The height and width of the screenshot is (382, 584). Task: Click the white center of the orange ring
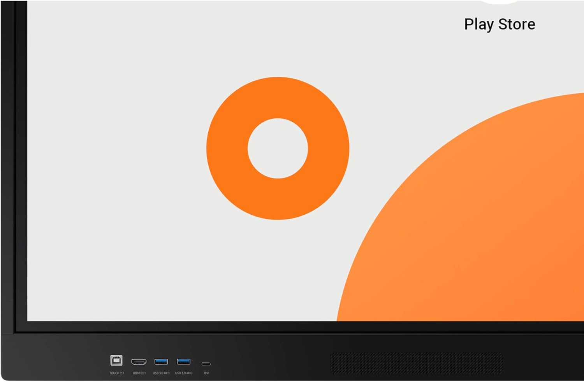[278, 148]
